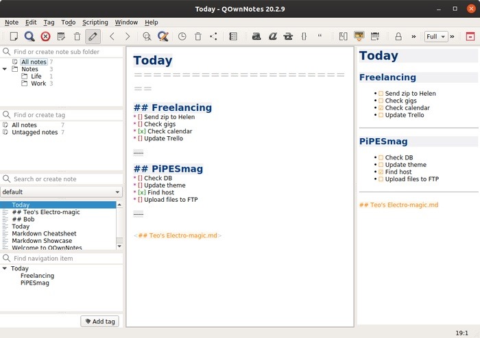This screenshot has height=338, width=480.
Task: Open the Markdown Showcase note
Action: tap(42, 241)
